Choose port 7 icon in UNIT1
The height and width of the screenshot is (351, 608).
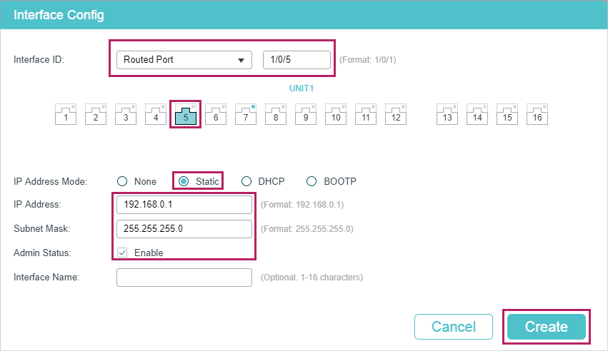pyautogui.click(x=246, y=114)
